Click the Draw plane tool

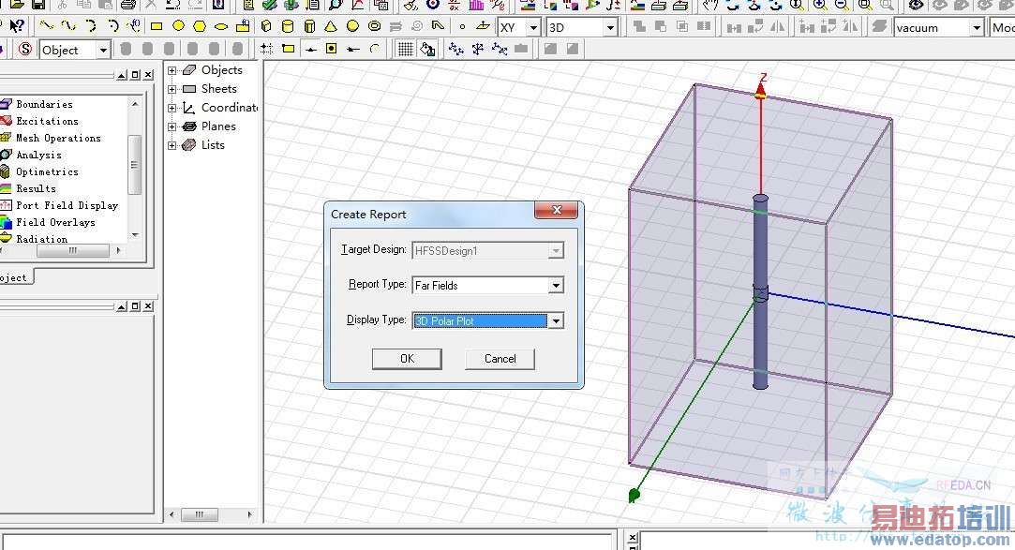483,26
